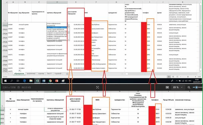Viewport: 203px width, 125px height.
Task: Launch Microsoft Edge from taskbar
Action: 24,81
